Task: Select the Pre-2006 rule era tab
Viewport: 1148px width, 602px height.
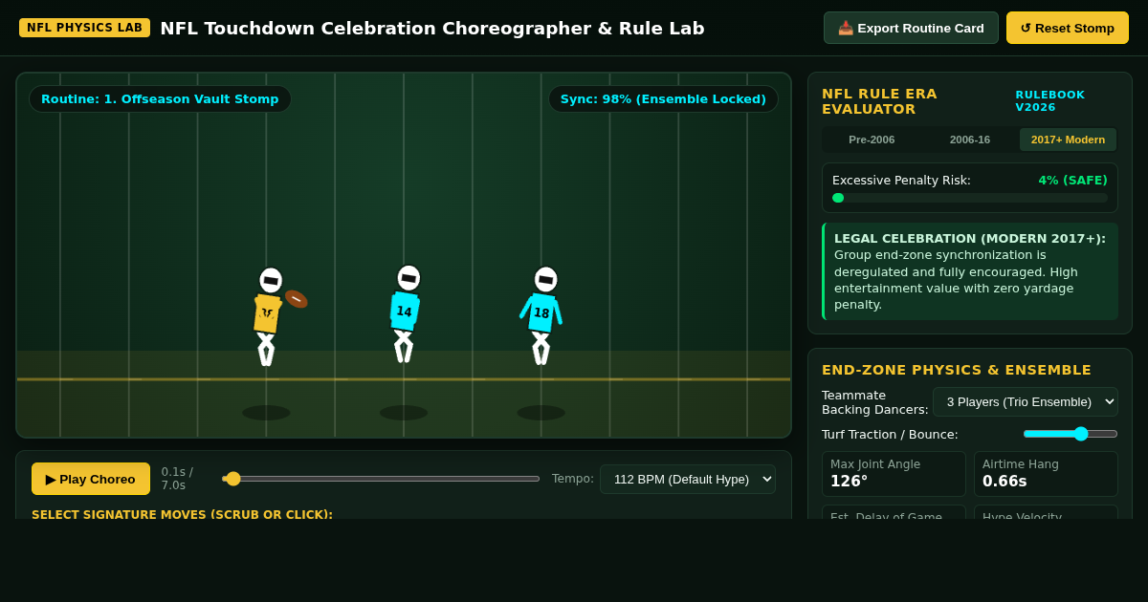Action: pos(872,140)
